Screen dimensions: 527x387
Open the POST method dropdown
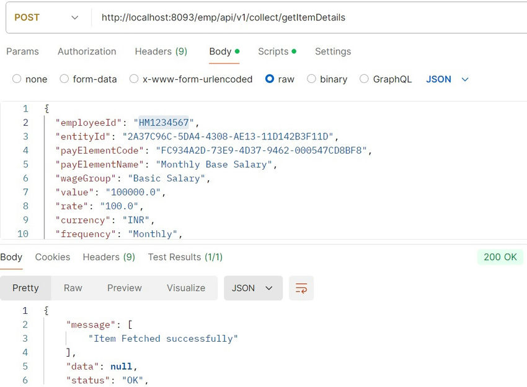pyautogui.click(x=46, y=17)
